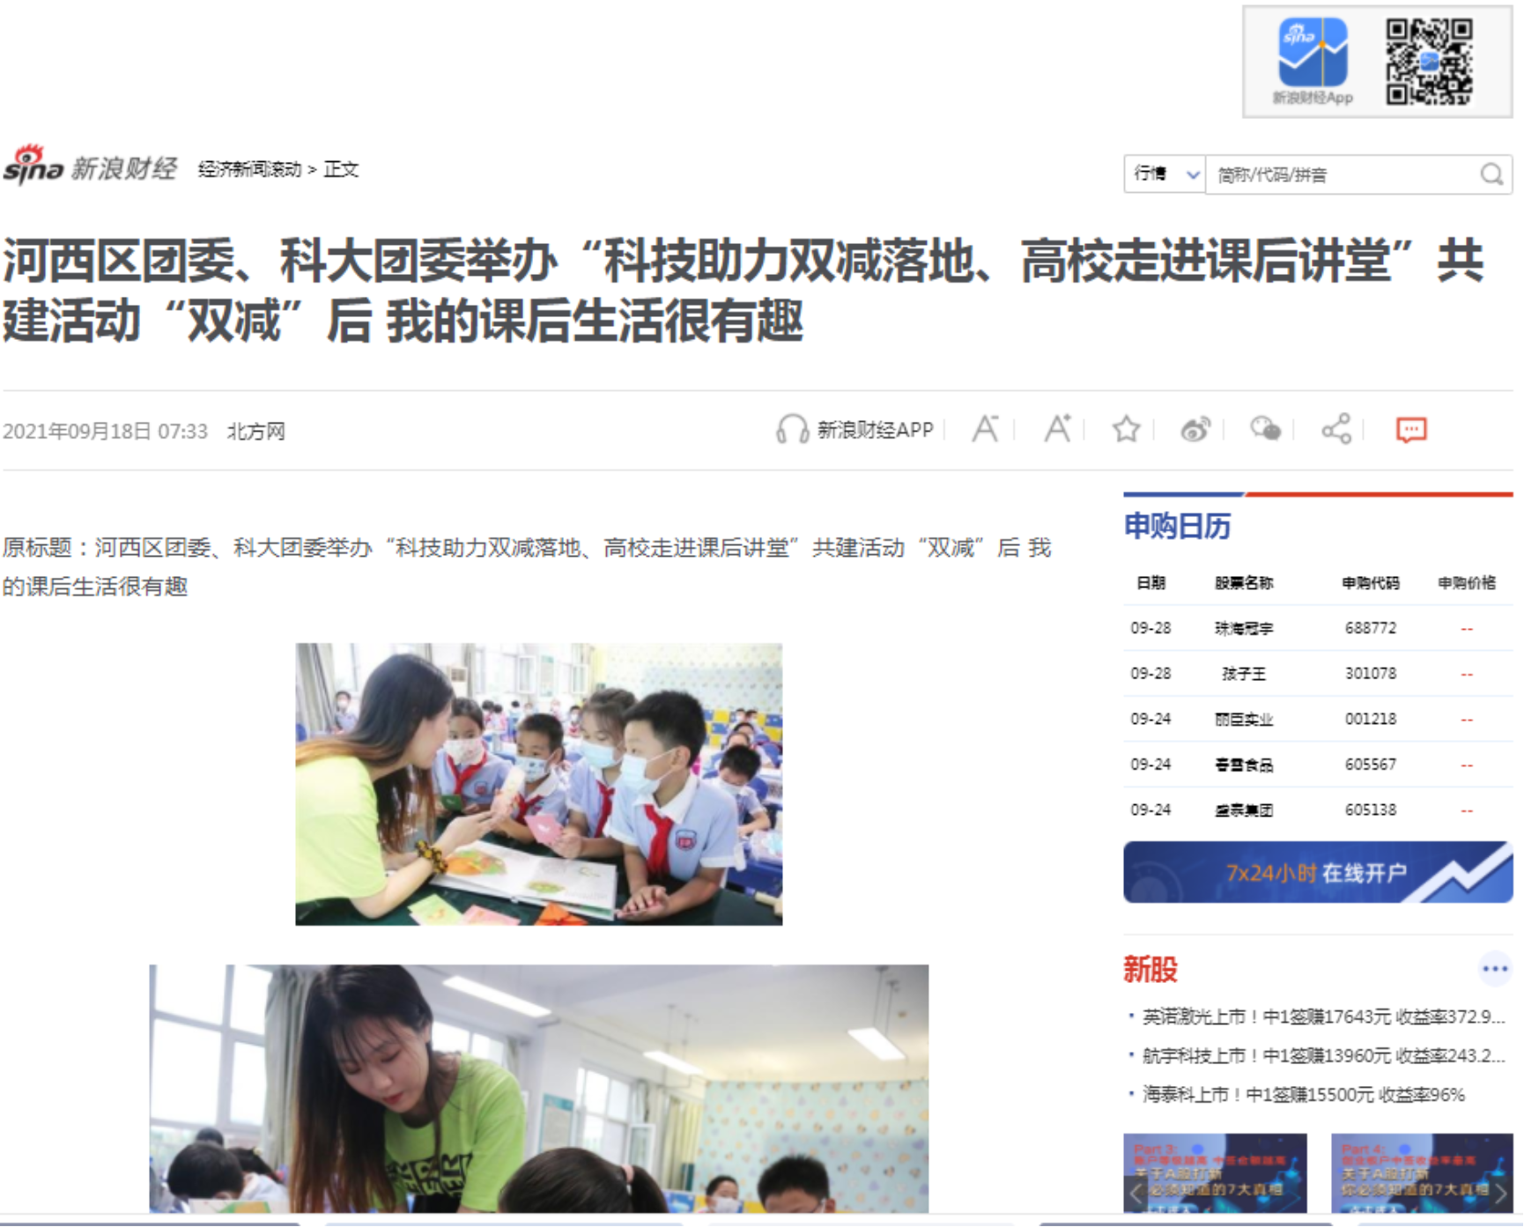Click stock name 珠海冠宇
This screenshot has height=1227, width=1524.
1244,628
